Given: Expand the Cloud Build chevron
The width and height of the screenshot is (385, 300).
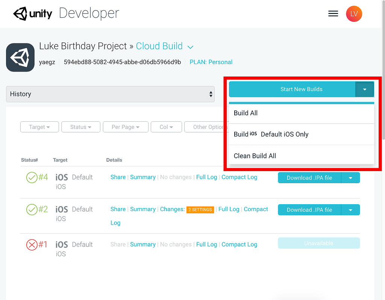Looking at the screenshot, I should [x=190, y=47].
